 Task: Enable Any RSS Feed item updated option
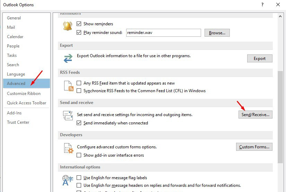click(x=79, y=83)
